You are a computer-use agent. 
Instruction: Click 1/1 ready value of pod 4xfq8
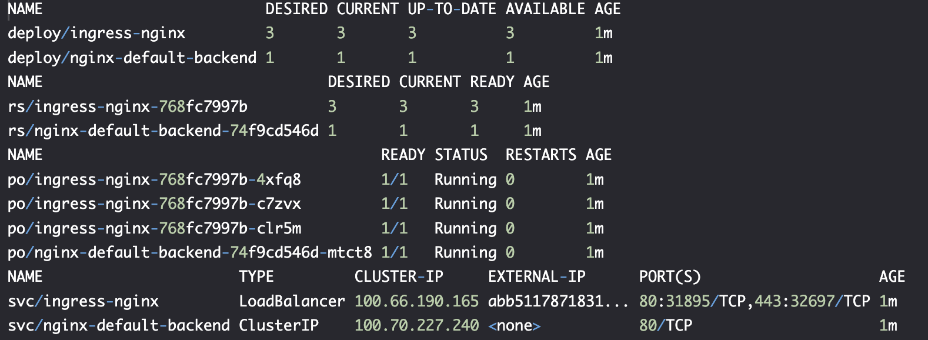395,179
